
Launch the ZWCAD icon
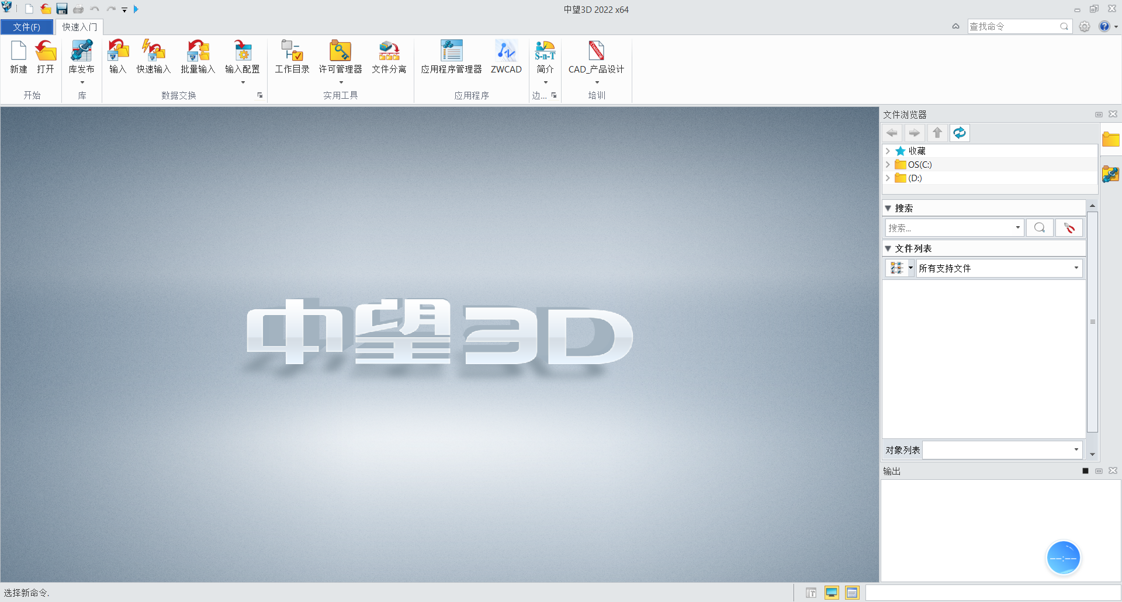[x=506, y=51]
